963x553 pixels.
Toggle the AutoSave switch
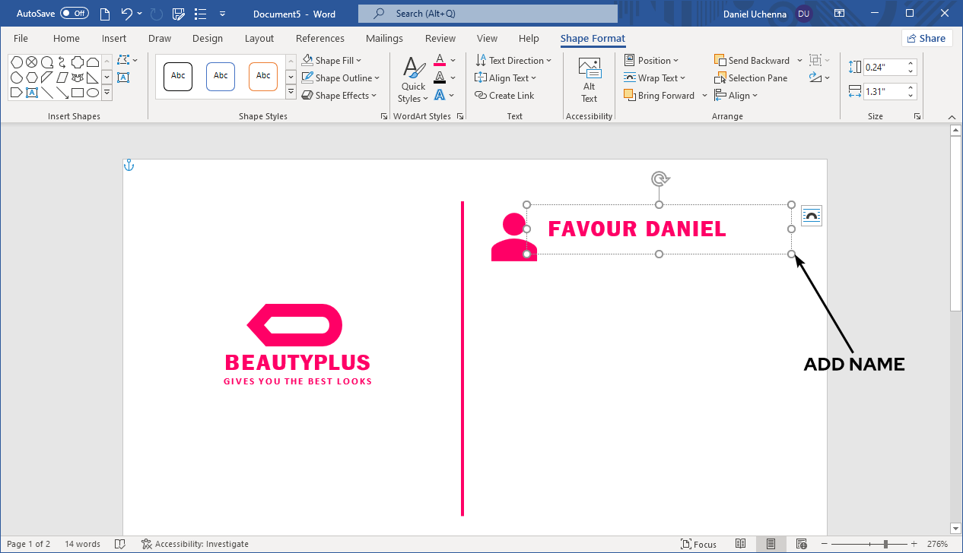click(x=74, y=14)
